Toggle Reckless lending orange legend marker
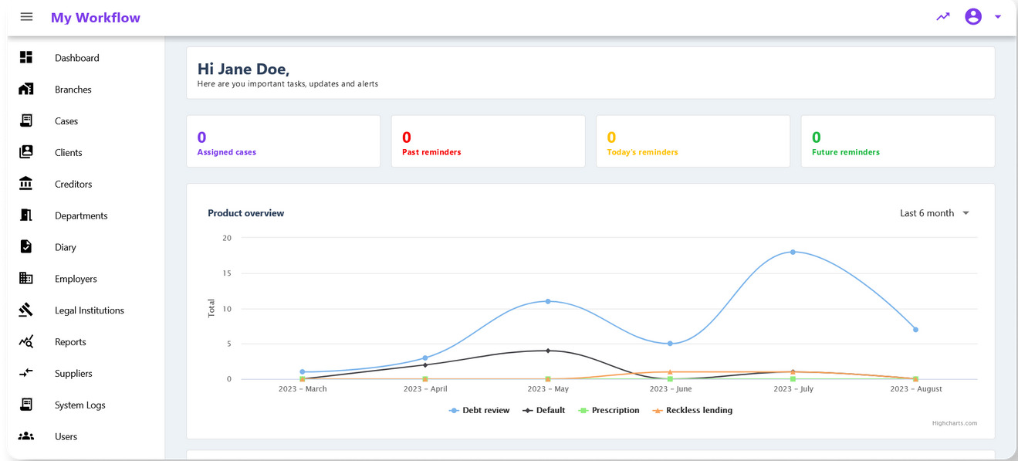The image size is (1018, 461). click(658, 411)
